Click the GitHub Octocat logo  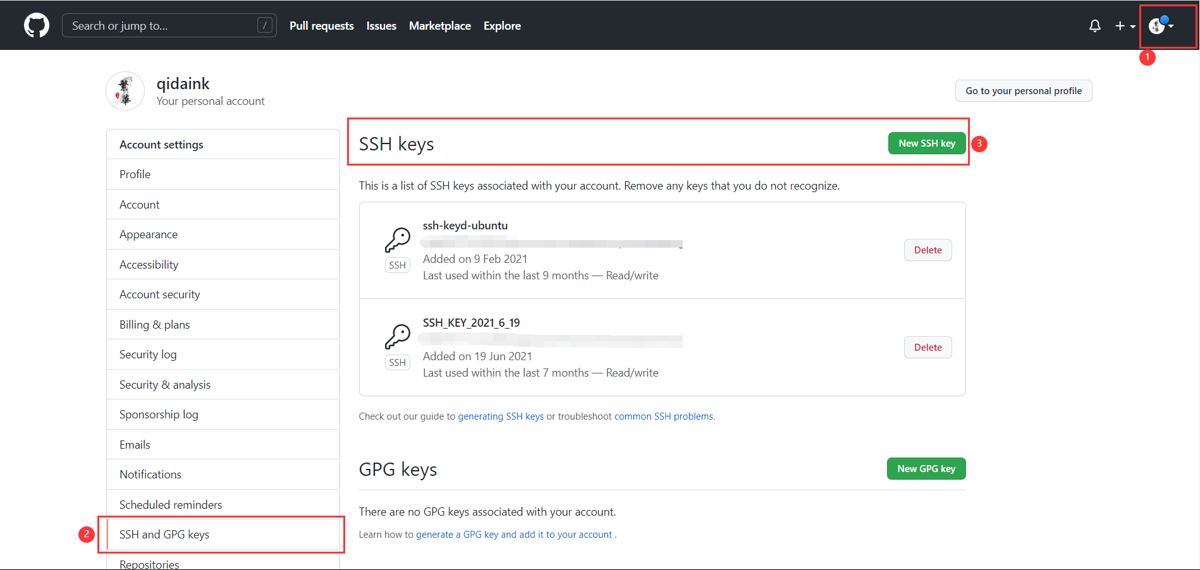point(37,26)
